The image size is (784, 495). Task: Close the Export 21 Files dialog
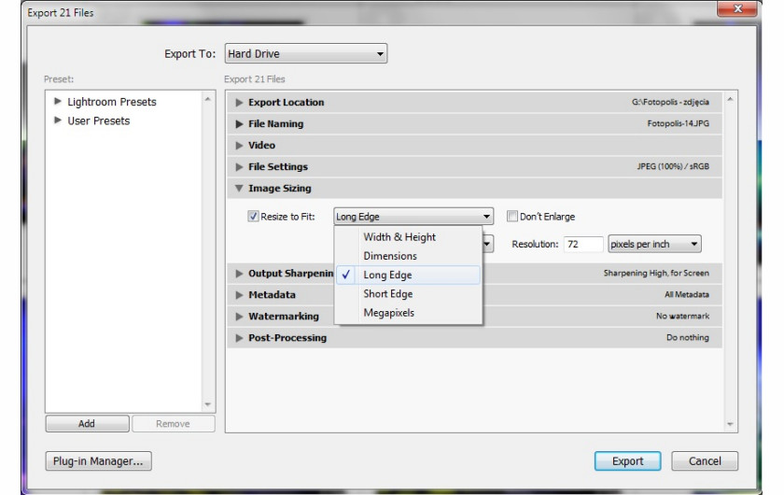point(737,8)
